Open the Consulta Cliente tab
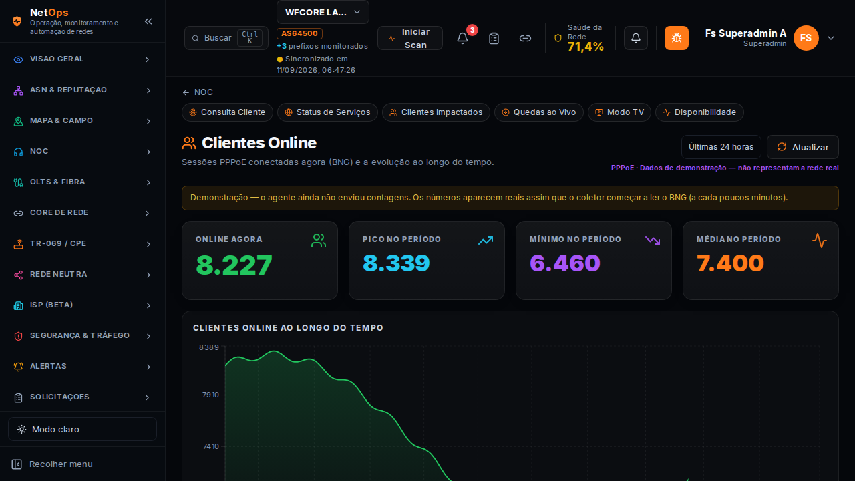Viewport: 855px width, 481px height. 228,112
